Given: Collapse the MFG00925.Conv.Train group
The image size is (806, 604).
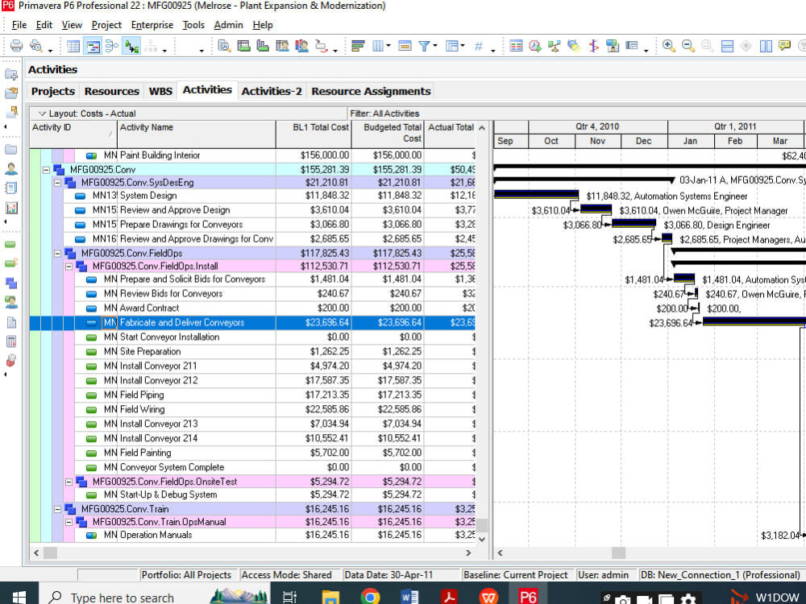Looking at the screenshot, I should pos(57,509).
